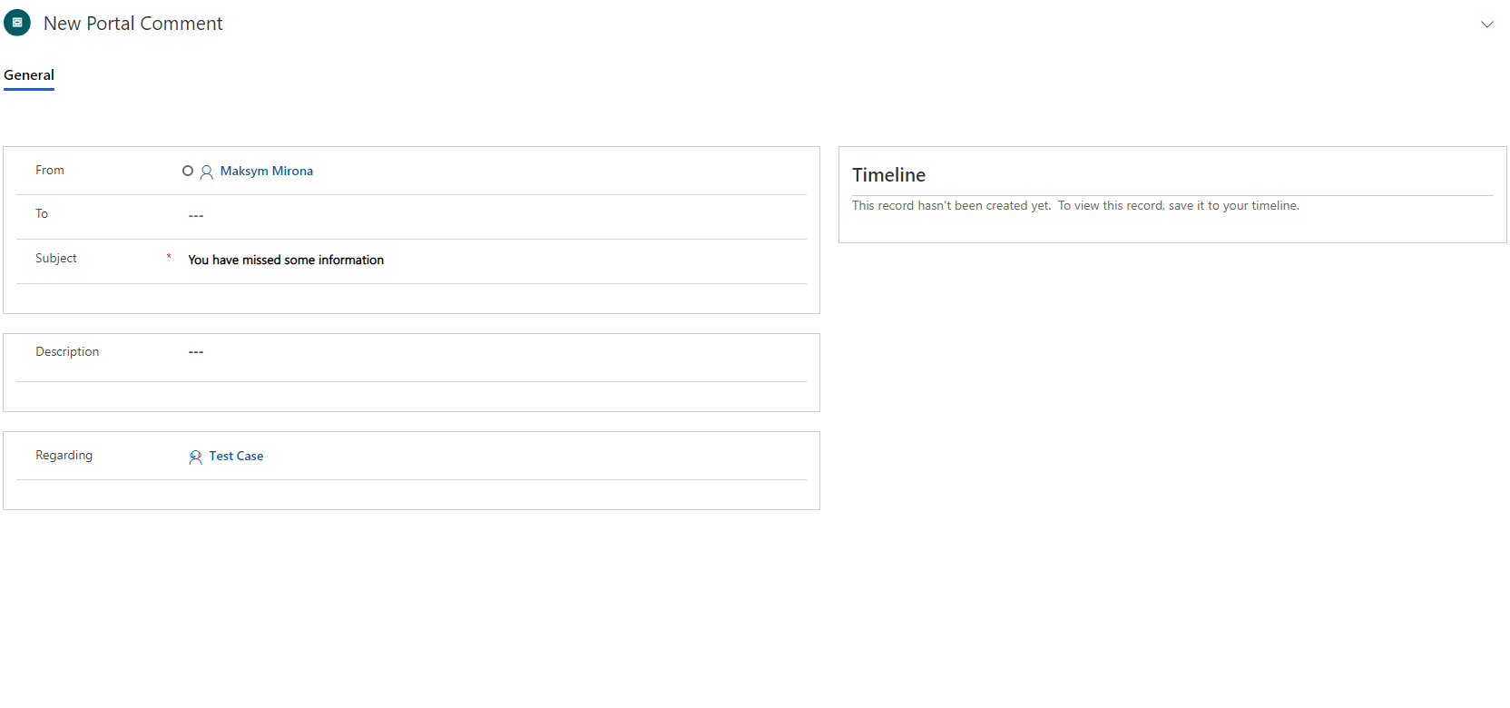Click the timeline save notice message
This screenshot has height=708, width=1510.
point(1074,205)
